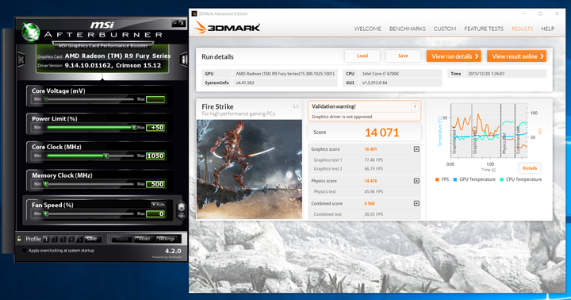Select profile slot 3 in Afterburner
Viewport: 571px width, 300px height.
pyautogui.click(x=63, y=239)
